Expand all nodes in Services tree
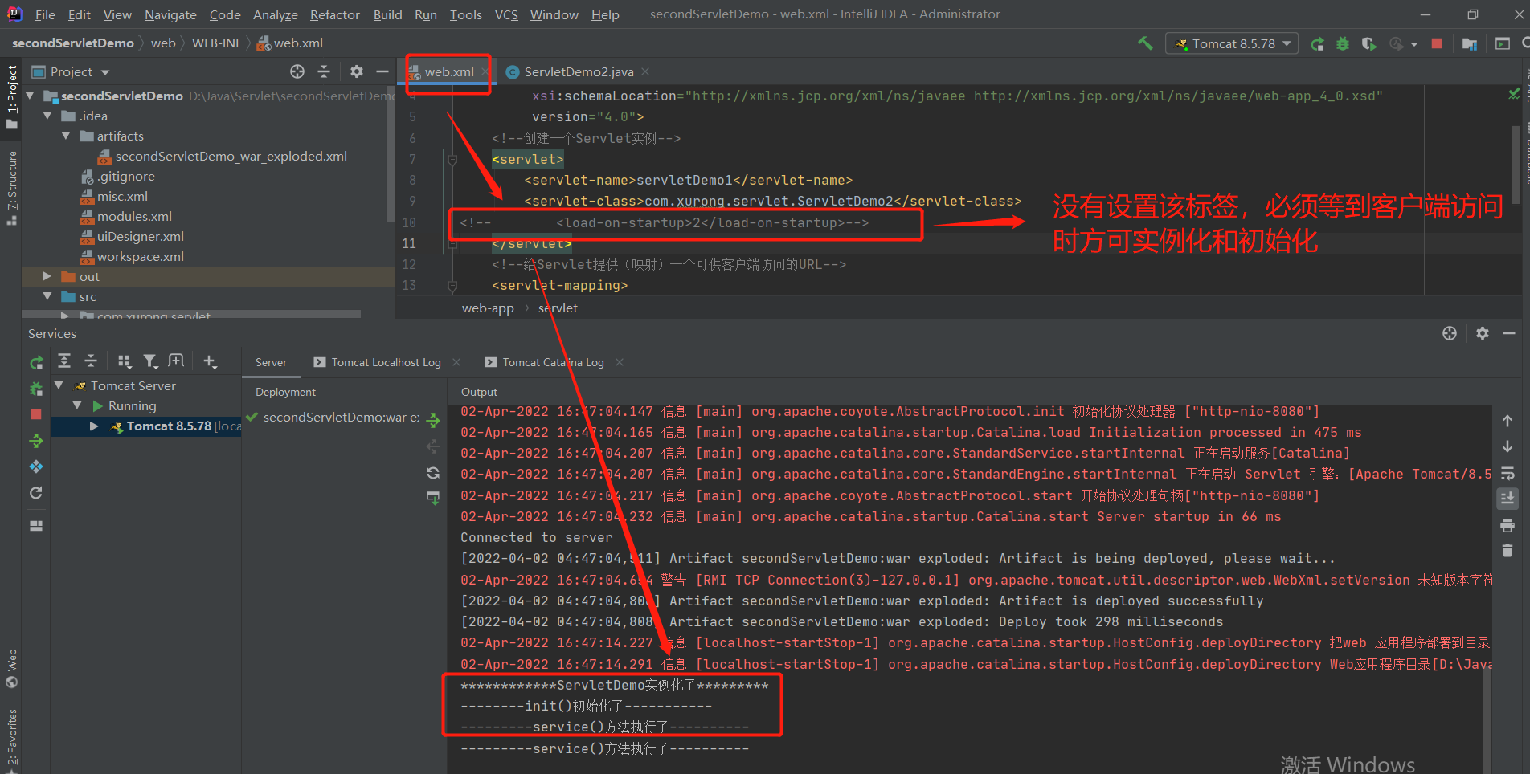This screenshot has width=1530, height=774. click(65, 361)
